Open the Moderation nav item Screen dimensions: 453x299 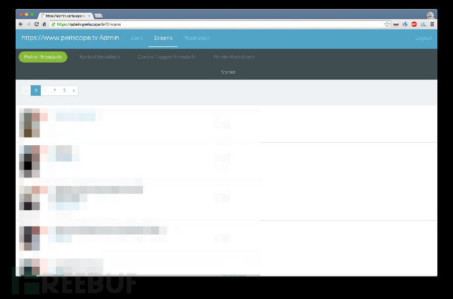coord(196,38)
